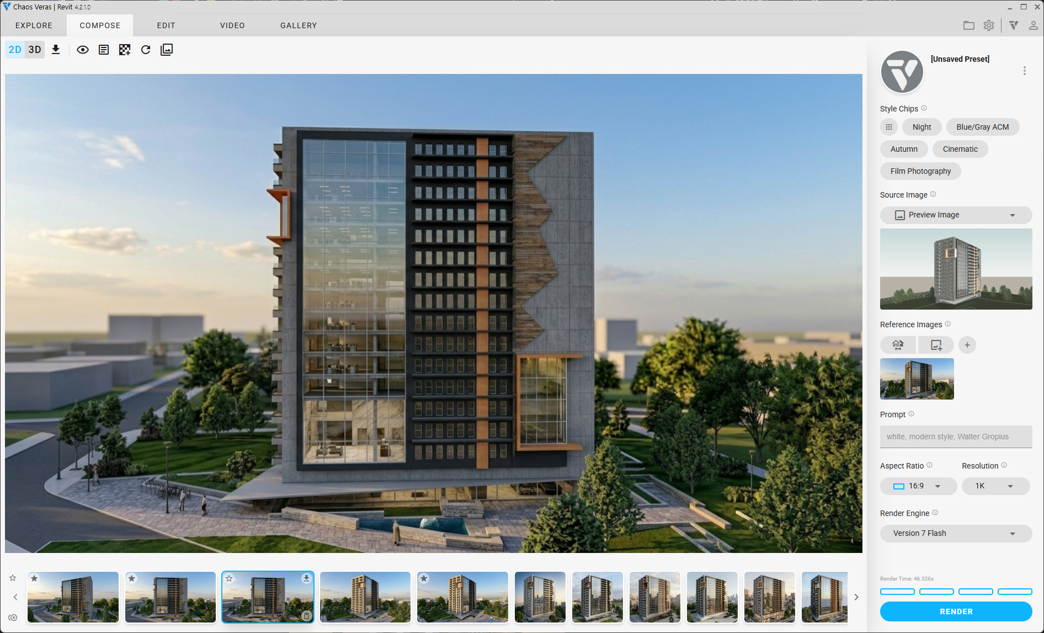Click the add reference image plus button
This screenshot has width=1044, height=633.
(967, 345)
